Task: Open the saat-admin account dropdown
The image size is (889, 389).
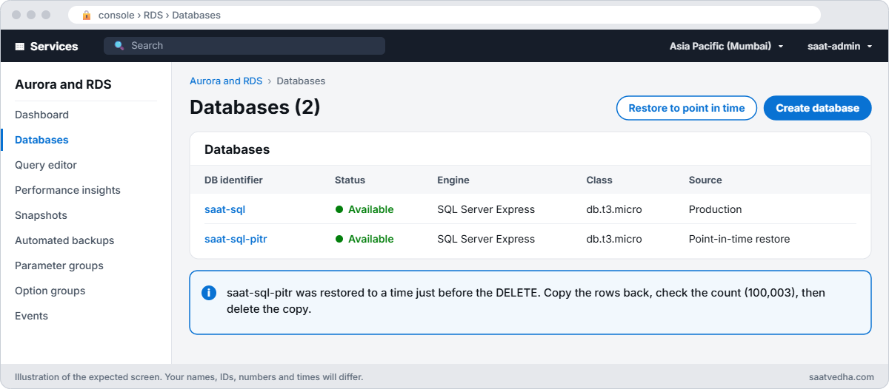Action: (839, 46)
